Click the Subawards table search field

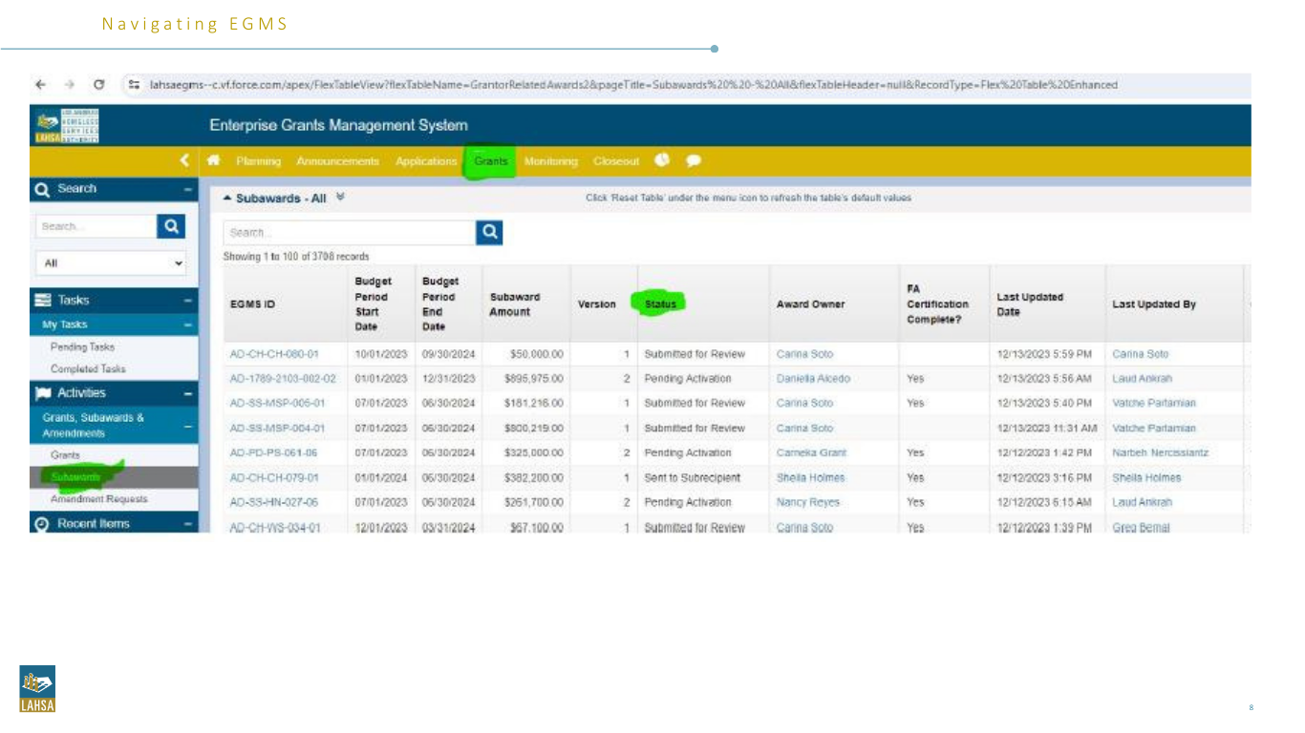coord(349,232)
